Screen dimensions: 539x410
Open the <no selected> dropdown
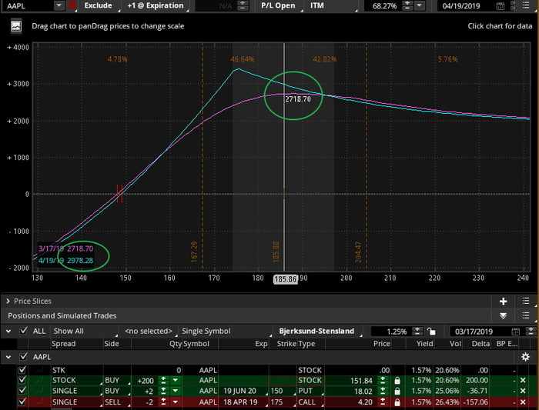pyautogui.click(x=149, y=332)
